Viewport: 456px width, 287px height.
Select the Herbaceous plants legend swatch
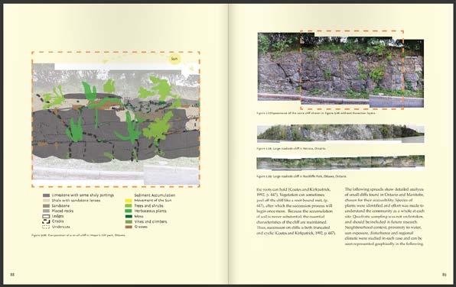[129, 211]
